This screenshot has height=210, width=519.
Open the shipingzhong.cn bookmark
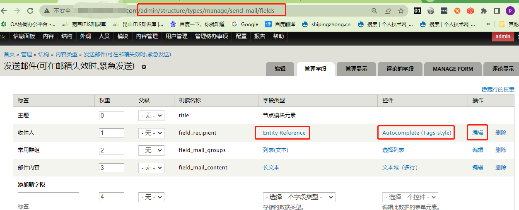click(326, 24)
